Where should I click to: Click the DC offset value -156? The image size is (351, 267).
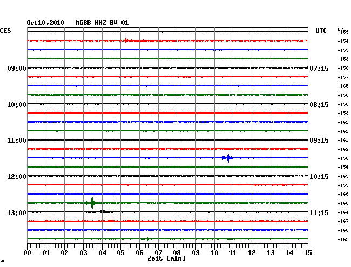(343, 158)
